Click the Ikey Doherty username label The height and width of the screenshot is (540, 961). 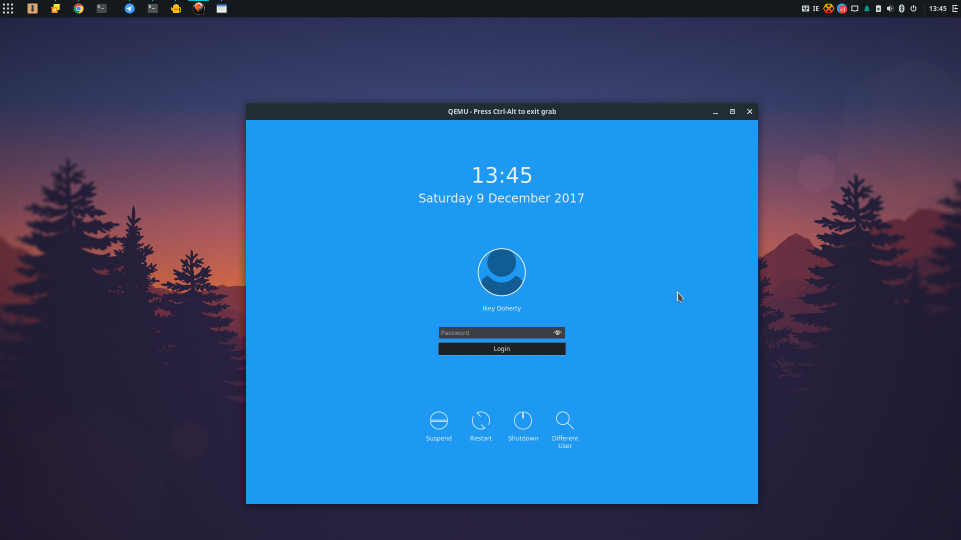point(502,308)
